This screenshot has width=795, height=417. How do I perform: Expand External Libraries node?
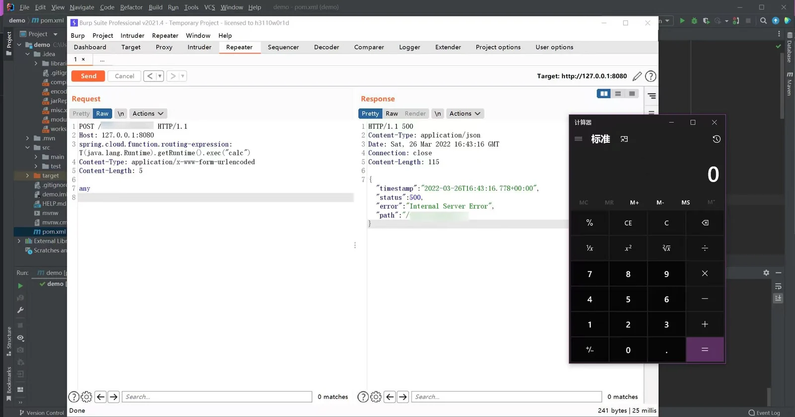pyautogui.click(x=19, y=241)
